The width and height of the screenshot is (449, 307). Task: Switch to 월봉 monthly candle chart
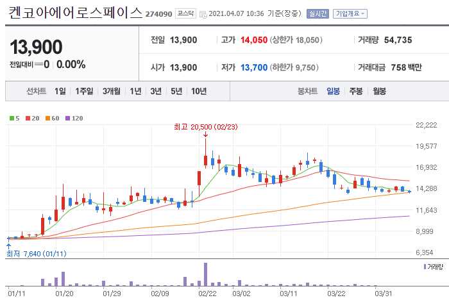pos(380,91)
